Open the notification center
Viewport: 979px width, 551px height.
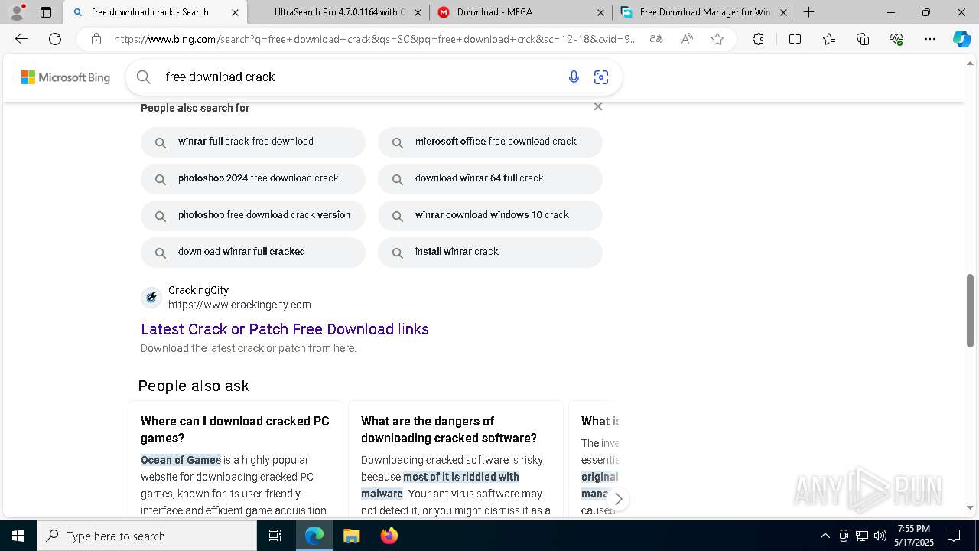click(x=954, y=536)
